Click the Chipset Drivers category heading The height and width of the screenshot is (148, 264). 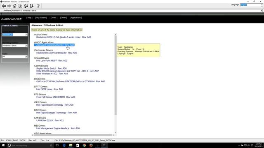pos(42,58)
